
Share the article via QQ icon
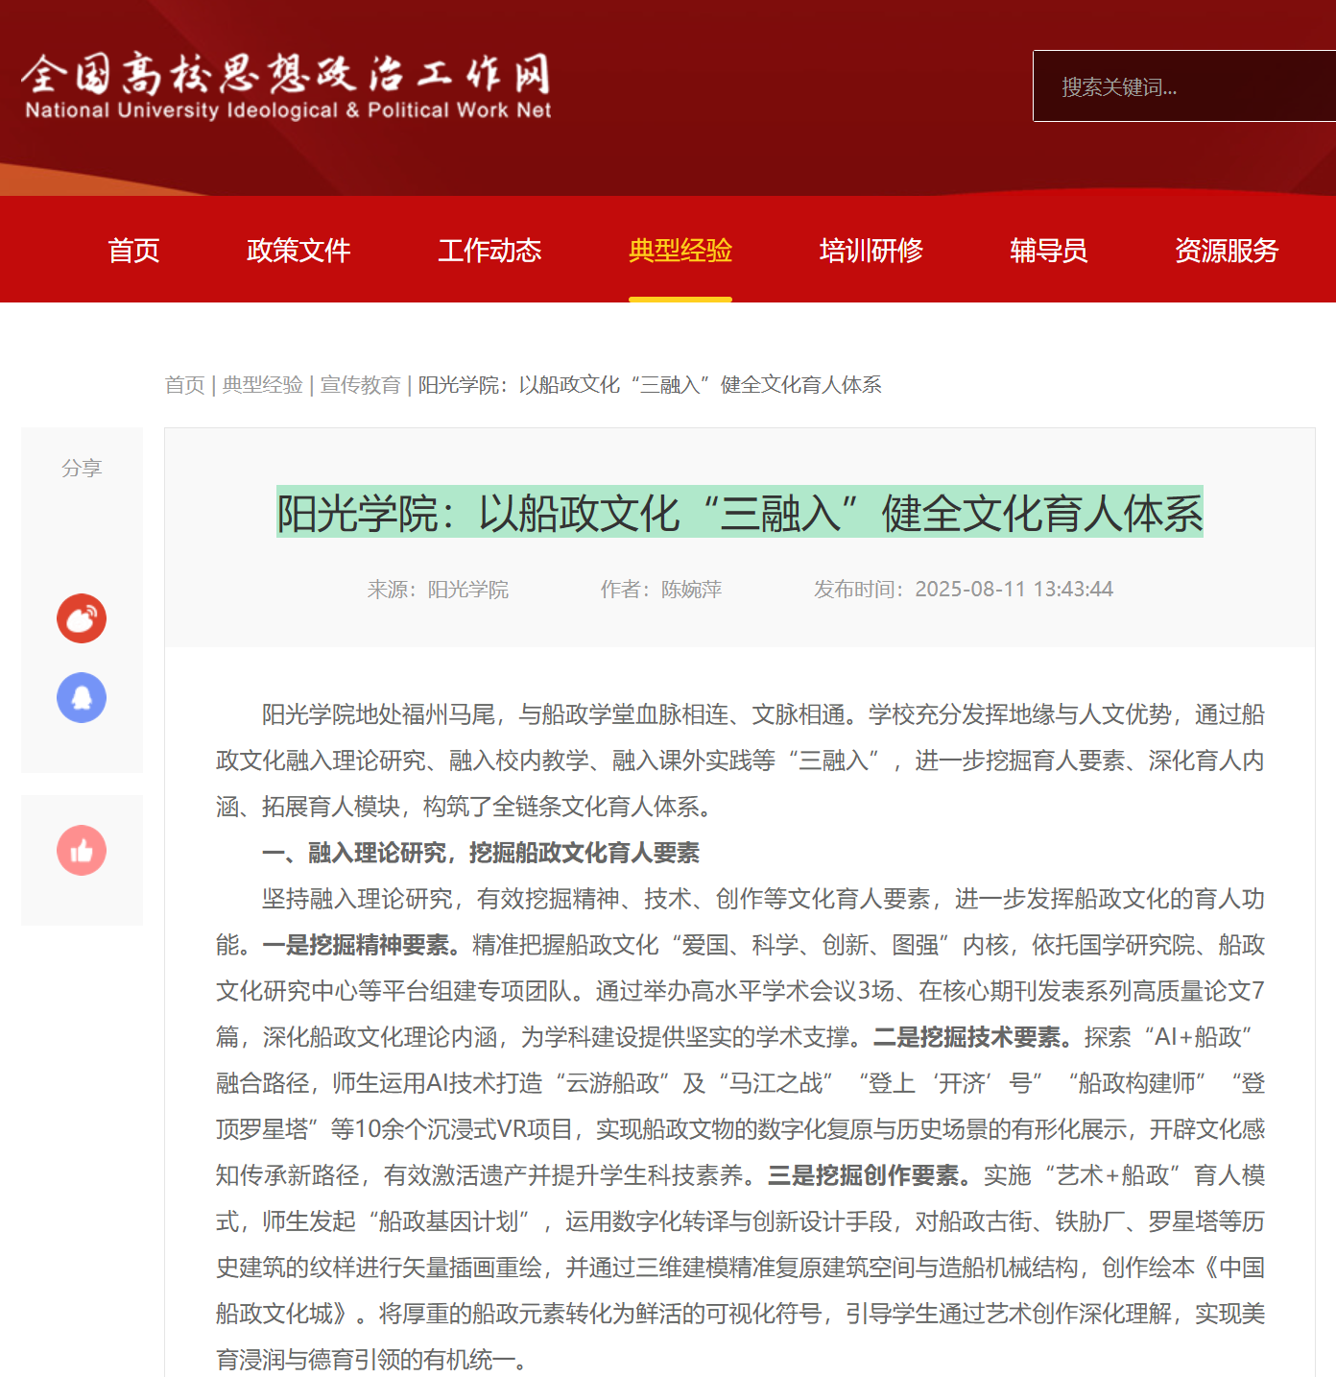[x=82, y=697]
